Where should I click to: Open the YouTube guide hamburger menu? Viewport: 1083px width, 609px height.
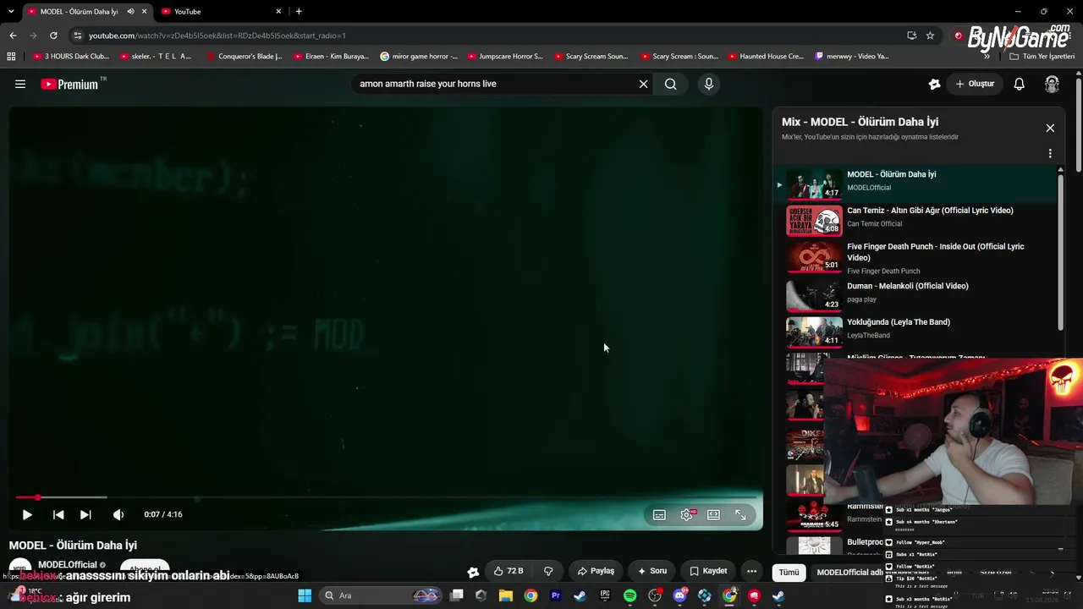point(20,84)
